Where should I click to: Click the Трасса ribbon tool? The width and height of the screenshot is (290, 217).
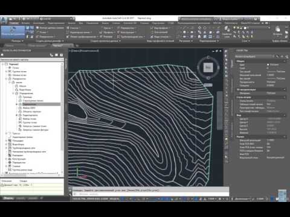click(106, 28)
